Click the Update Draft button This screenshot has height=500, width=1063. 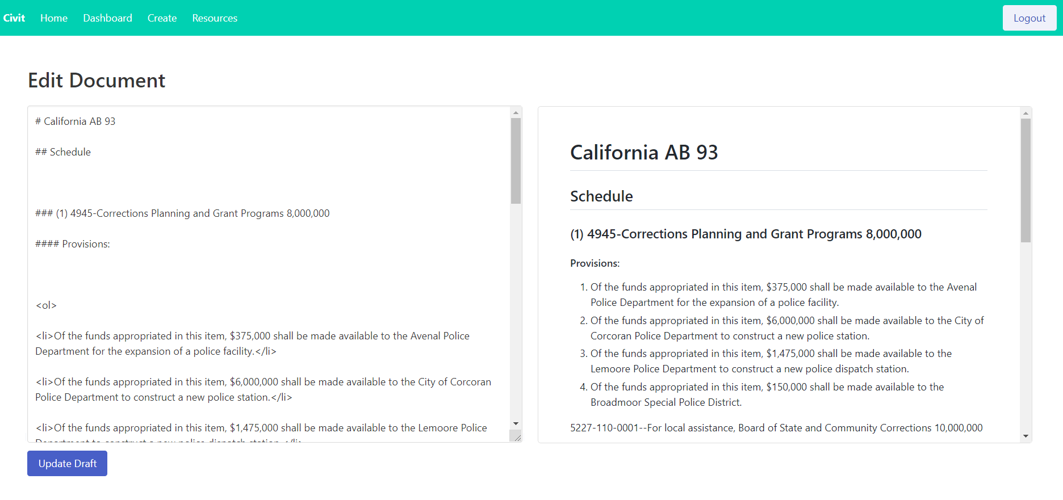(x=67, y=463)
